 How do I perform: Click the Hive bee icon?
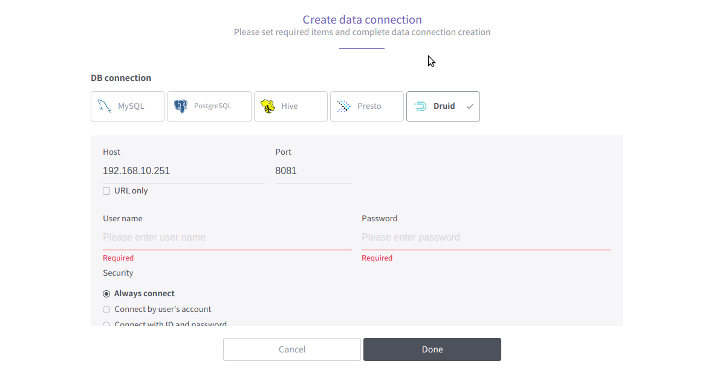(268, 106)
